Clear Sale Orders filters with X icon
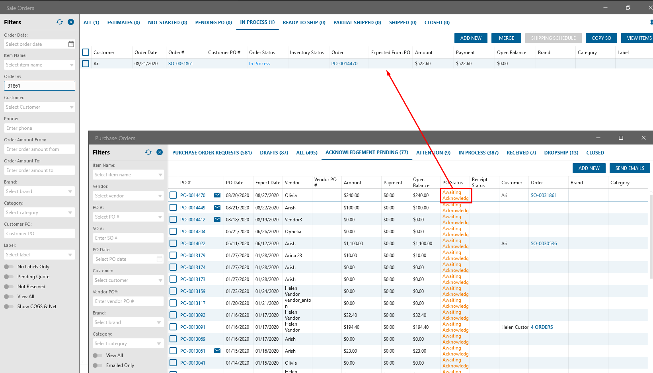Image resolution: width=653 pixels, height=373 pixels. 71,22
